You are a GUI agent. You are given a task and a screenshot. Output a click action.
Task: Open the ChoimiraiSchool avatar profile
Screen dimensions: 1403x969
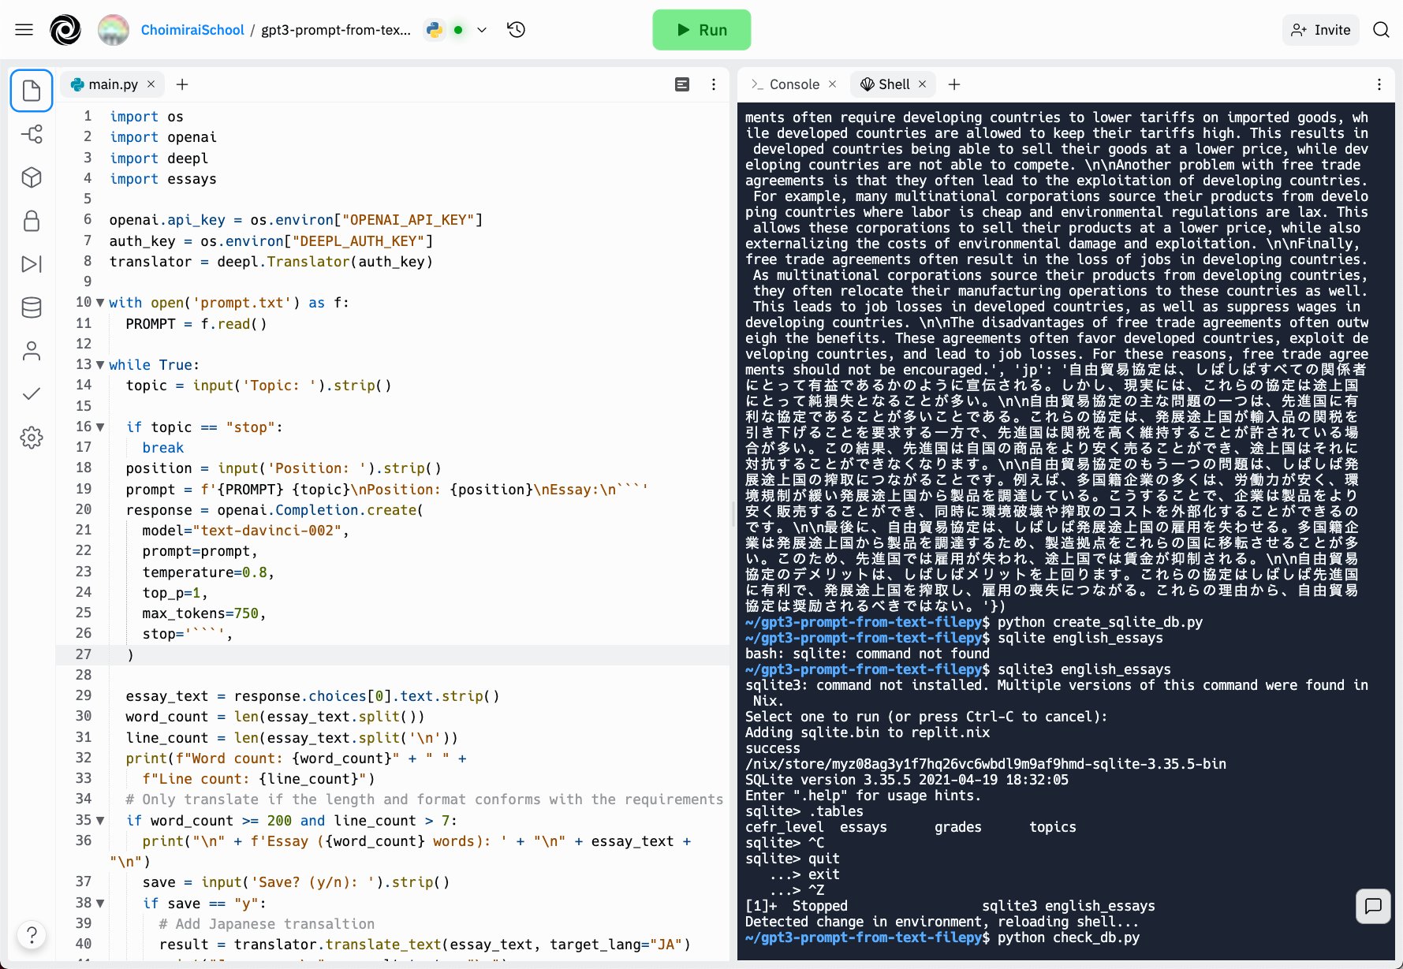pos(114,30)
